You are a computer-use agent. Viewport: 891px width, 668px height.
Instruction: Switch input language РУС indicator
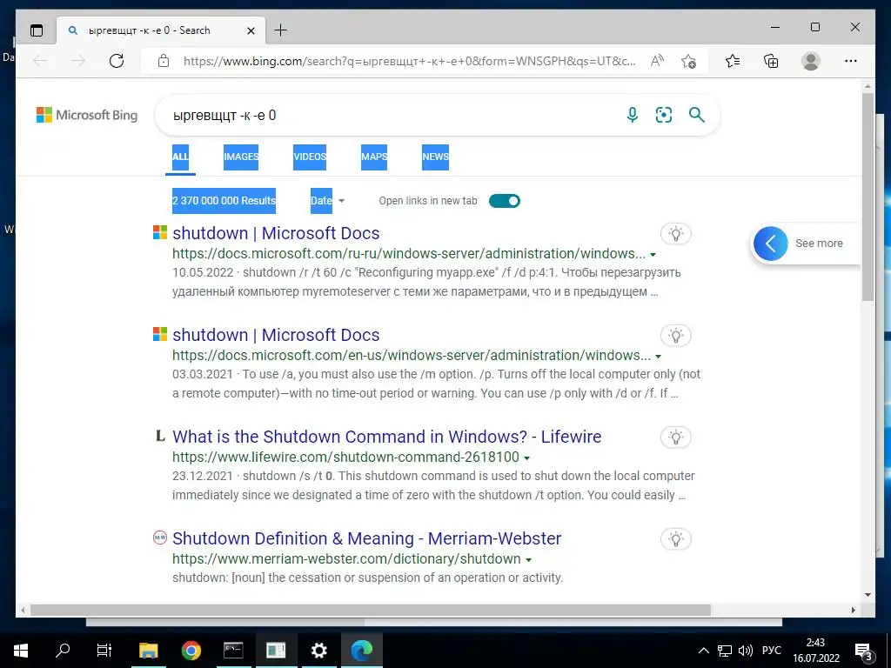pyautogui.click(x=771, y=651)
